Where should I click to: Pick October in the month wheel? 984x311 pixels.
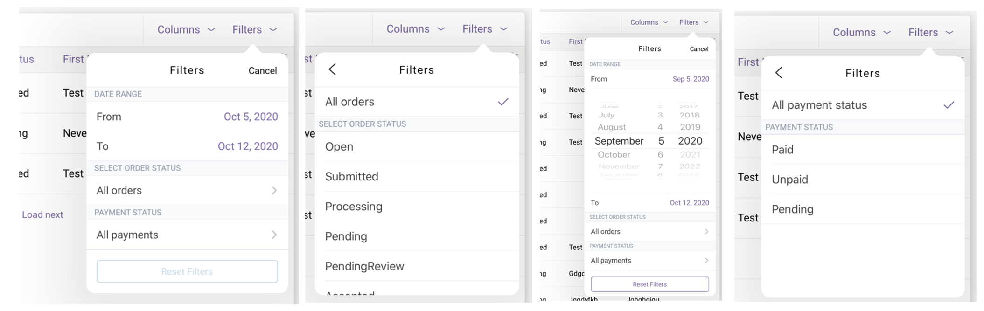[614, 155]
